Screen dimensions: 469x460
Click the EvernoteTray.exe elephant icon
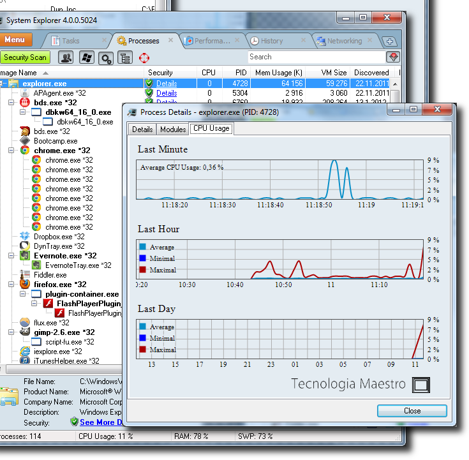point(36,265)
